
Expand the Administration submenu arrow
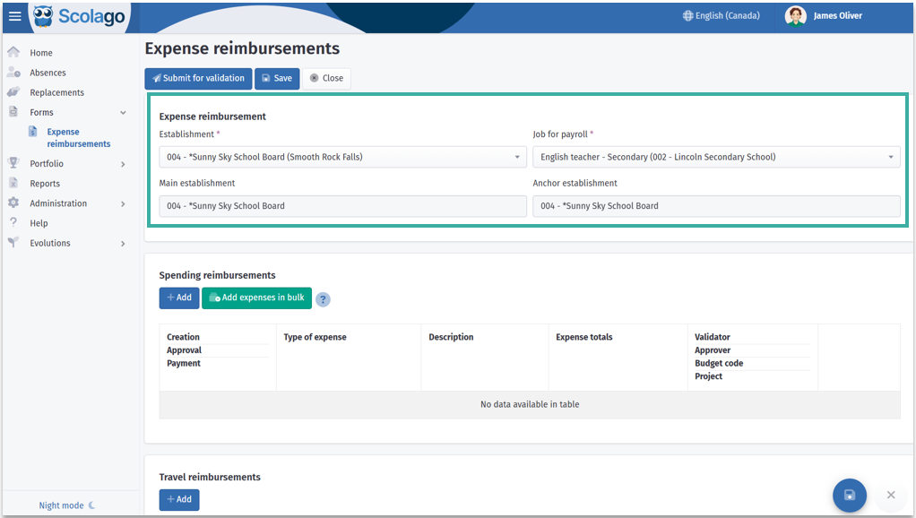tap(124, 203)
